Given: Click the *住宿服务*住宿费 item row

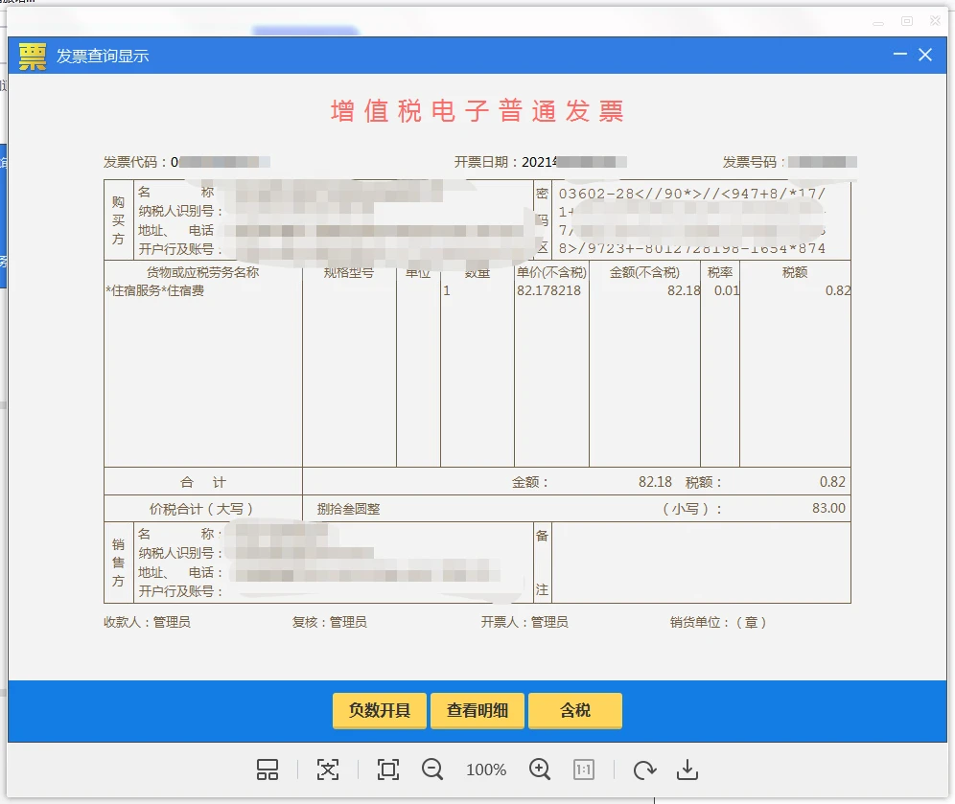Looking at the screenshot, I should [155, 291].
